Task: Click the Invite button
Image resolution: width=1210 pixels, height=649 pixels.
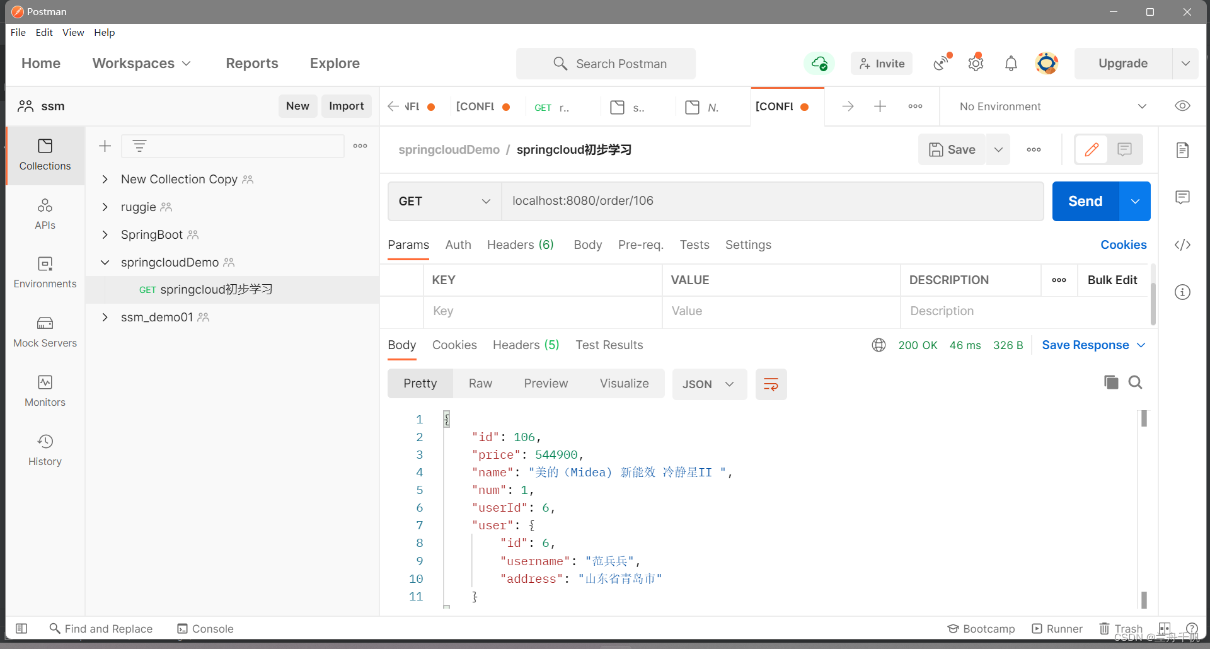Action: coord(882,64)
